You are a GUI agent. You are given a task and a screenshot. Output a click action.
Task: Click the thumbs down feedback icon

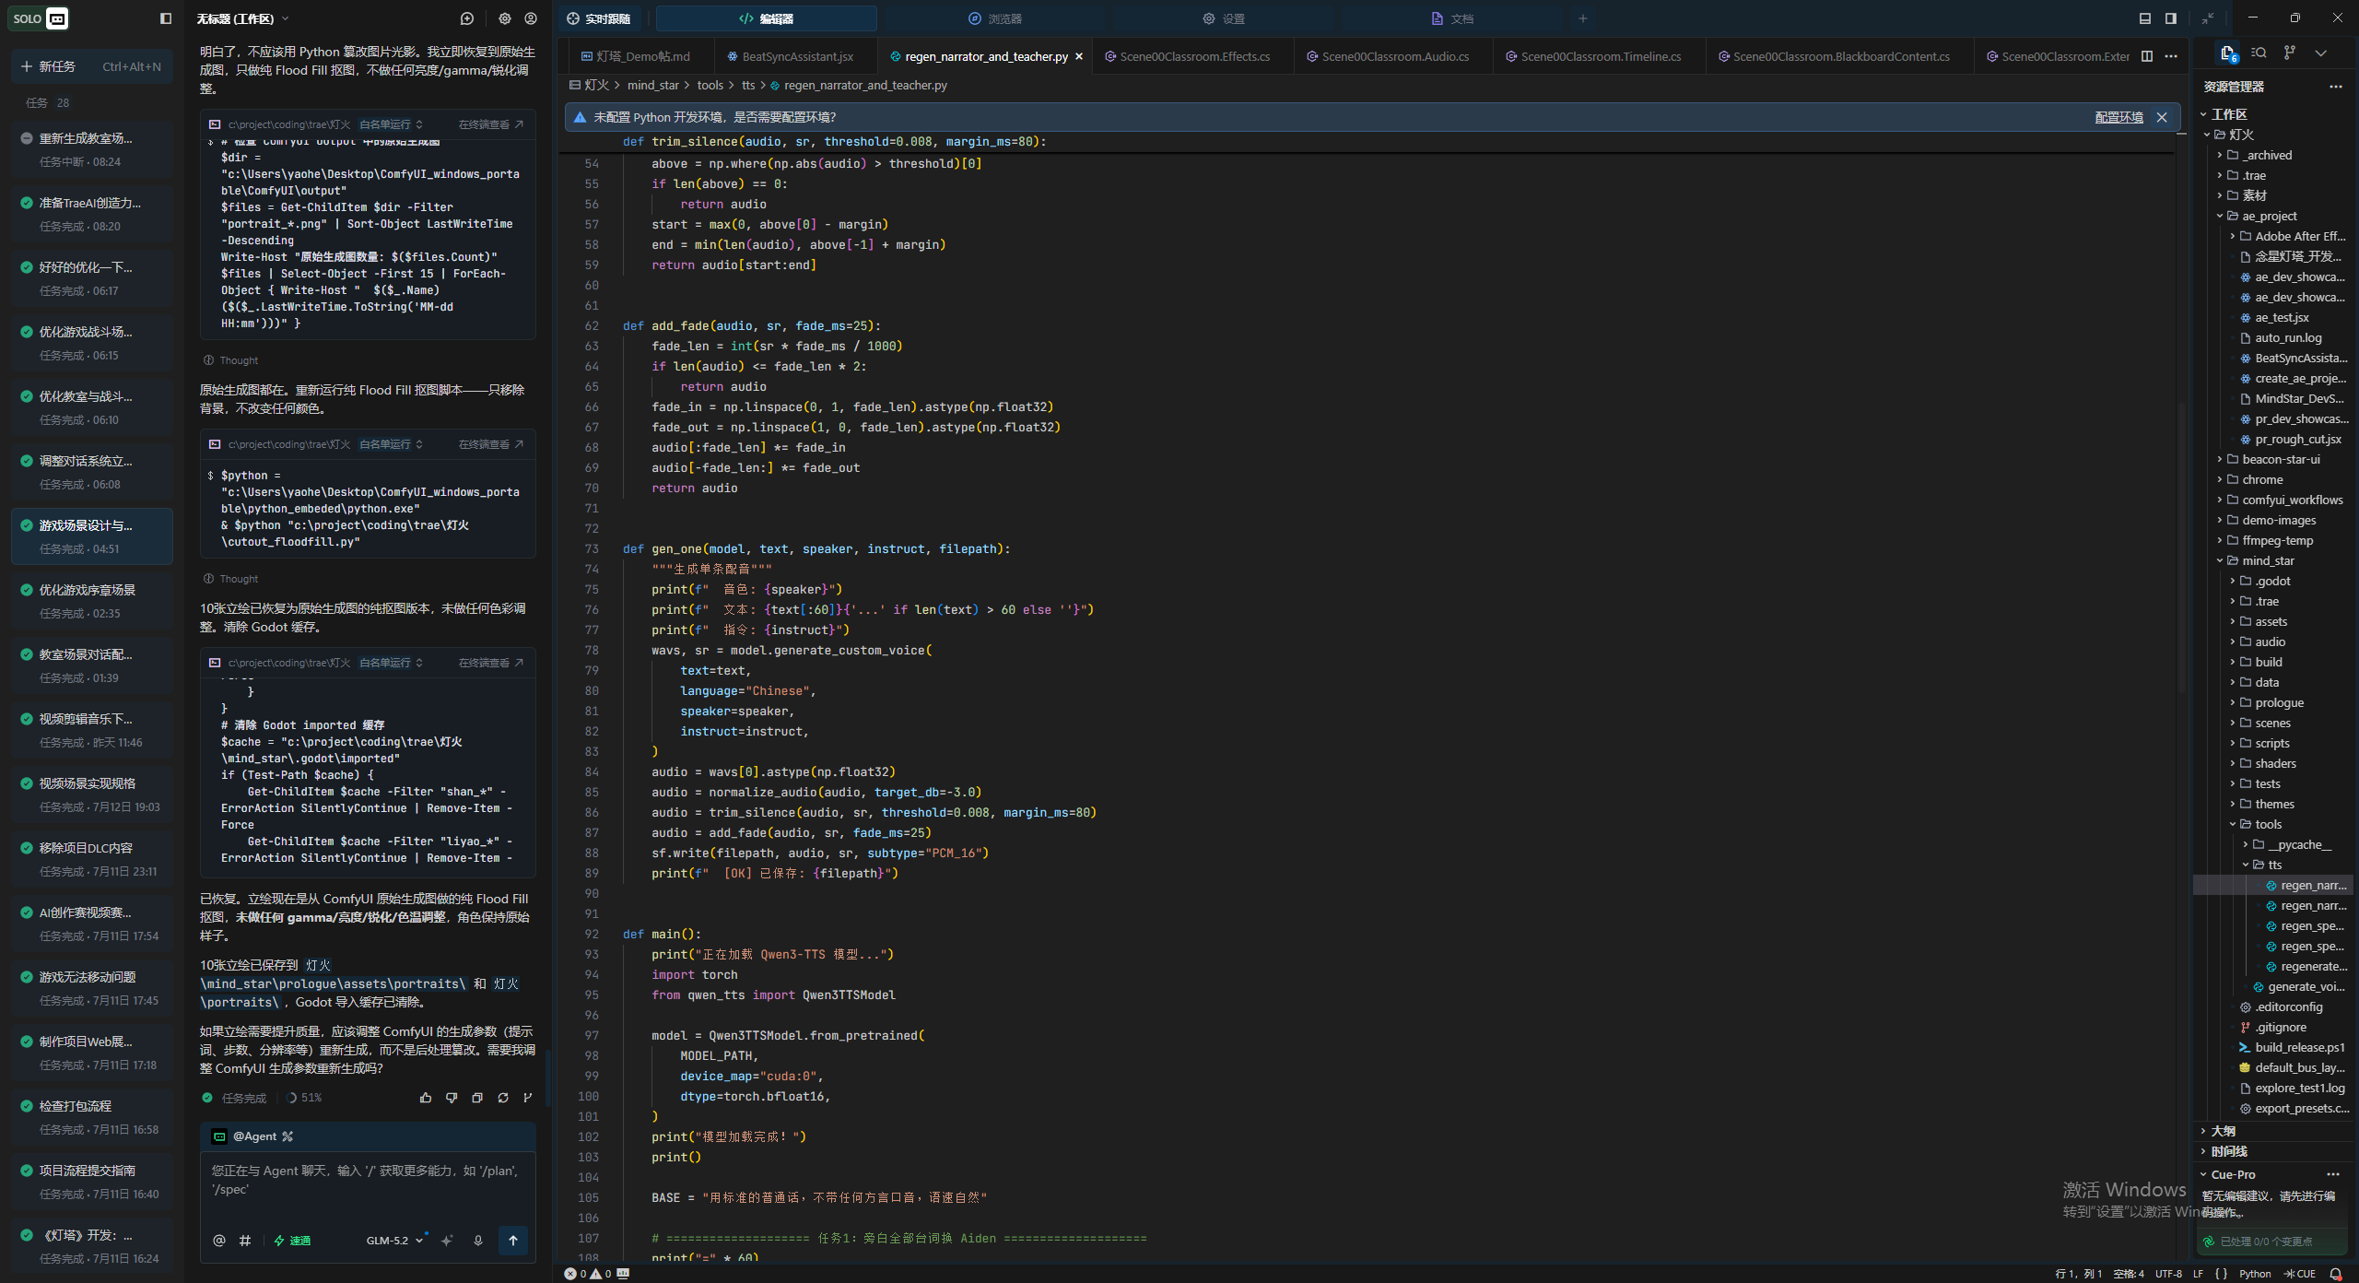click(452, 1098)
